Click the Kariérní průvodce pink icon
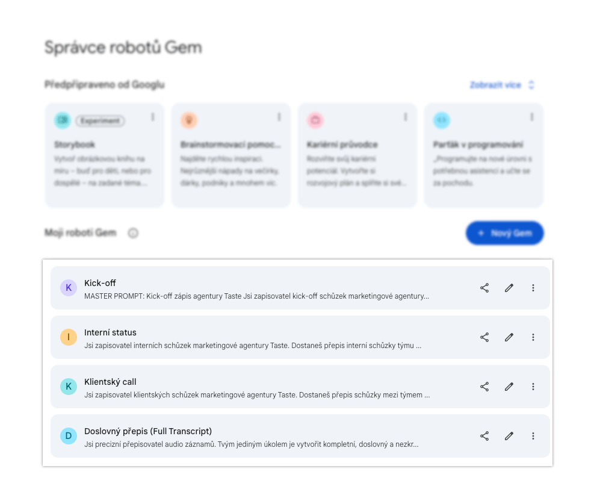 315,120
